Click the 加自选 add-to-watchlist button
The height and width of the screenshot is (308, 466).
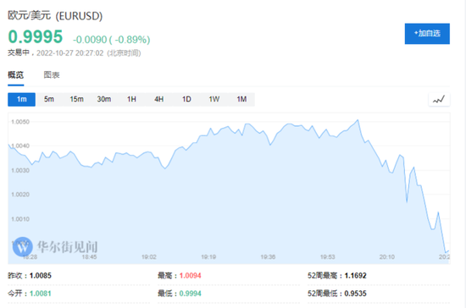pos(427,34)
